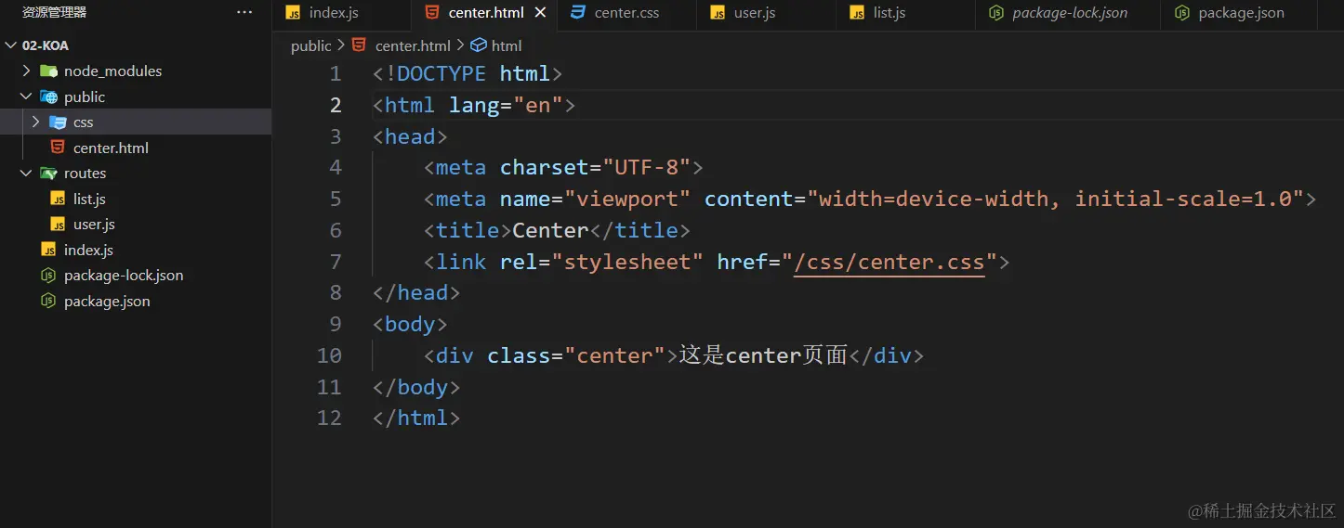Switch to the index.js editor tab

click(x=342, y=13)
